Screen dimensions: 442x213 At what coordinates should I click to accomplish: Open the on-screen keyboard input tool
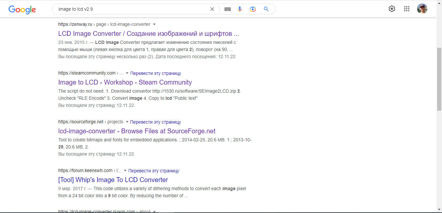tap(227, 9)
